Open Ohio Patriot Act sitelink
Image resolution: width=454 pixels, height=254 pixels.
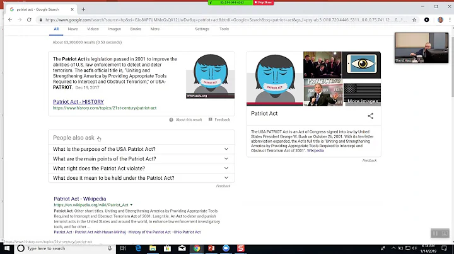pos(187,232)
